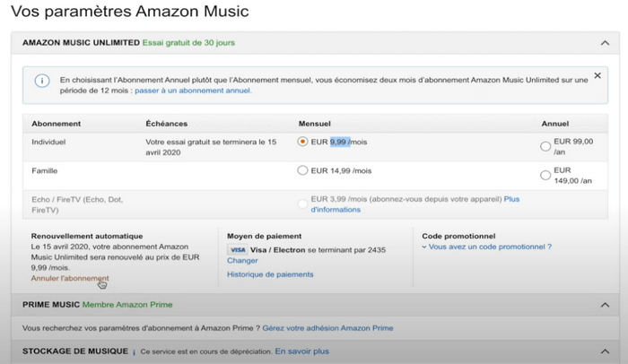The image size is (628, 364).
Task: Click 'passer à un abonnement annuel' link
Action: 193,91
